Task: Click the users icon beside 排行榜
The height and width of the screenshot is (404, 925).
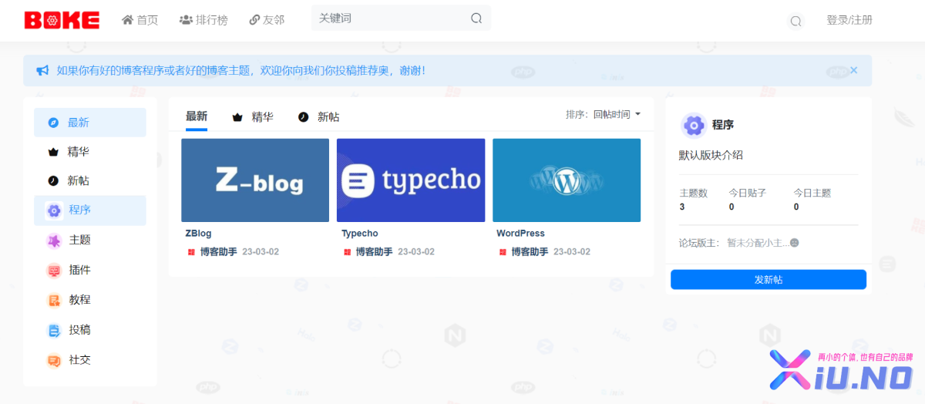Action: coord(186,20)
